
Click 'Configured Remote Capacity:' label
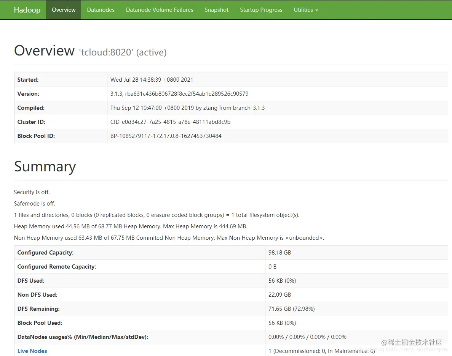56,267
